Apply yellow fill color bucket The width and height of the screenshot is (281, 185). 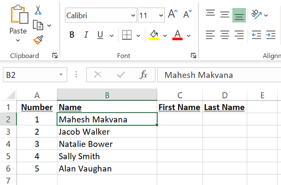point(154,35)
